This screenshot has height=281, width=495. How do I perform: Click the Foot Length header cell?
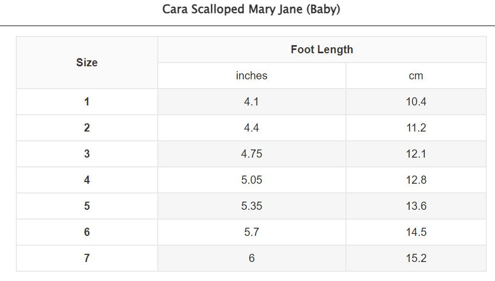[x=321, y=49]
